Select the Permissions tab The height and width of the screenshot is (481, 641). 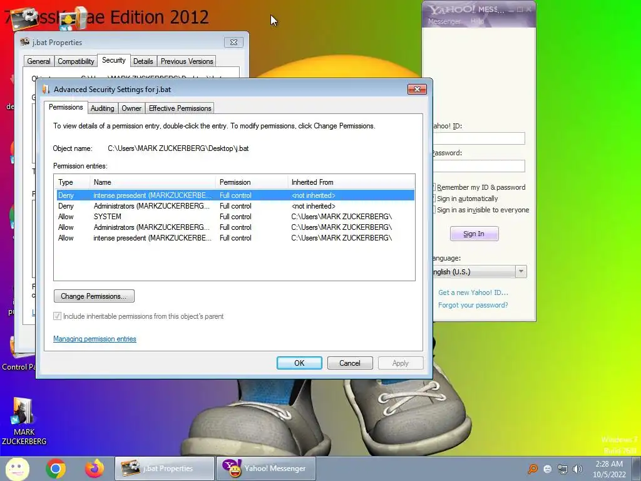pyautogui.click(x=66, y=107)
